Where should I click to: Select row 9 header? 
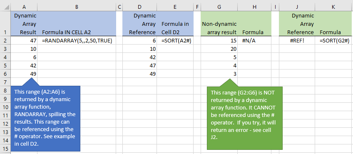pos(5,99)
